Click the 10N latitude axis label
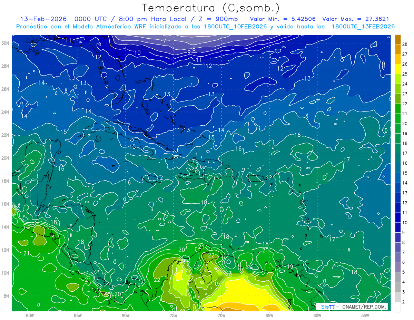This screenshot has width=414, height=320. 6,273
